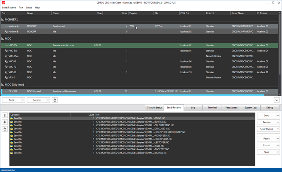Click the Operation column header in queue
The height and width of the screenshot is (172, 282).
pyautogui.click(x=40, y=115)
